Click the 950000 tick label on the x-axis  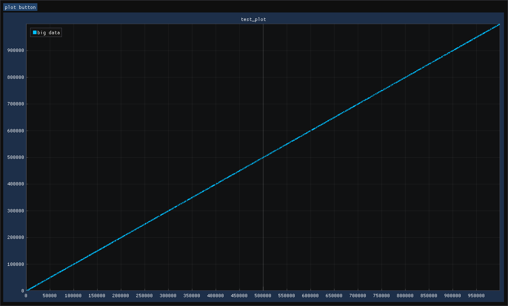(476, 296)
